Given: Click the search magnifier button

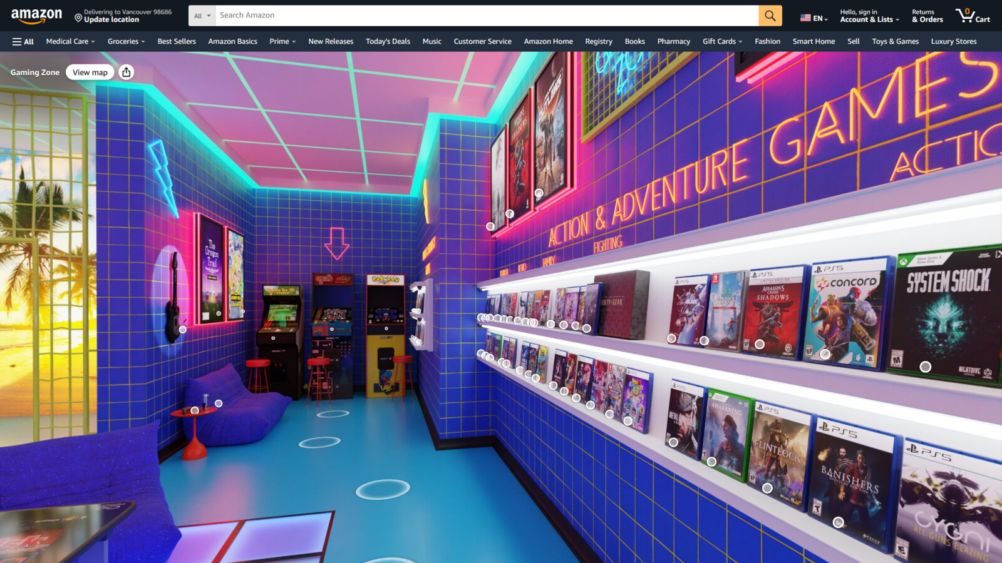Looking at the screenshot, I should click(x=770, y=16).
